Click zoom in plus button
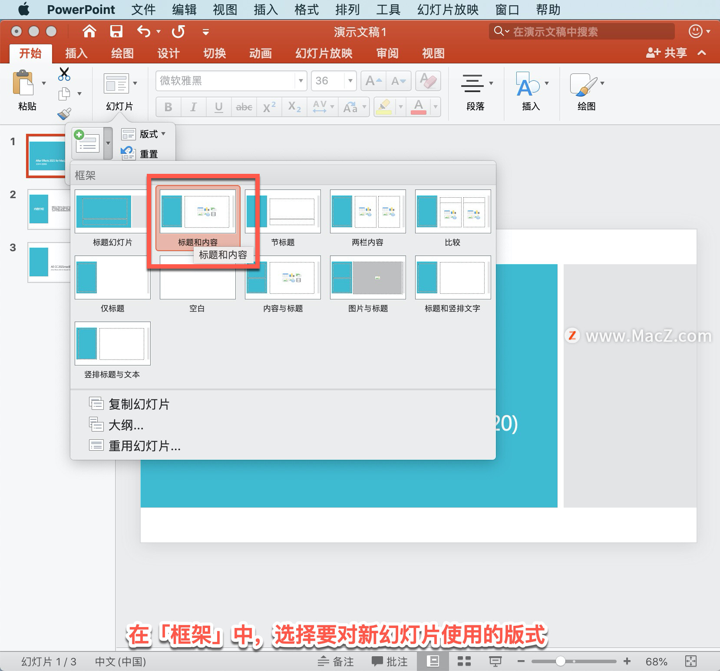Image resolution: width=720 pixels, height=671 pixels. click(627, 661)
